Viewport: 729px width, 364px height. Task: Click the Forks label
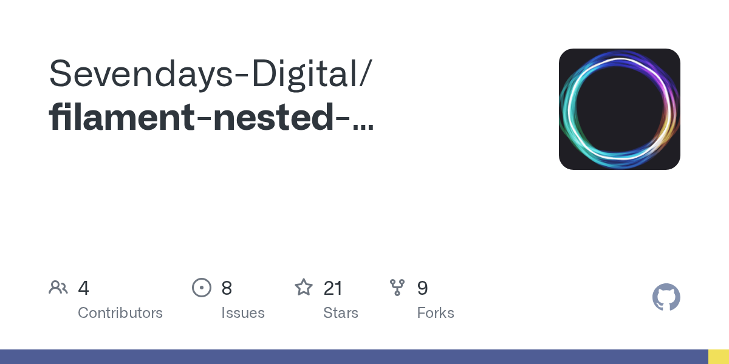coord(436,313)
